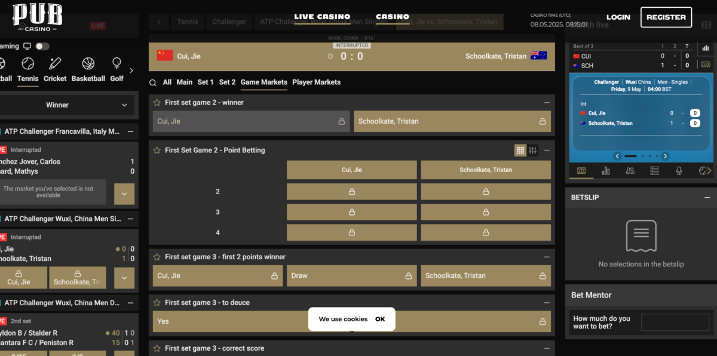Screen dimensions: 717x356
Task: Click the scoreboard widget icon below stats icon
Action: pyautogui.click(x=706, y=65)
